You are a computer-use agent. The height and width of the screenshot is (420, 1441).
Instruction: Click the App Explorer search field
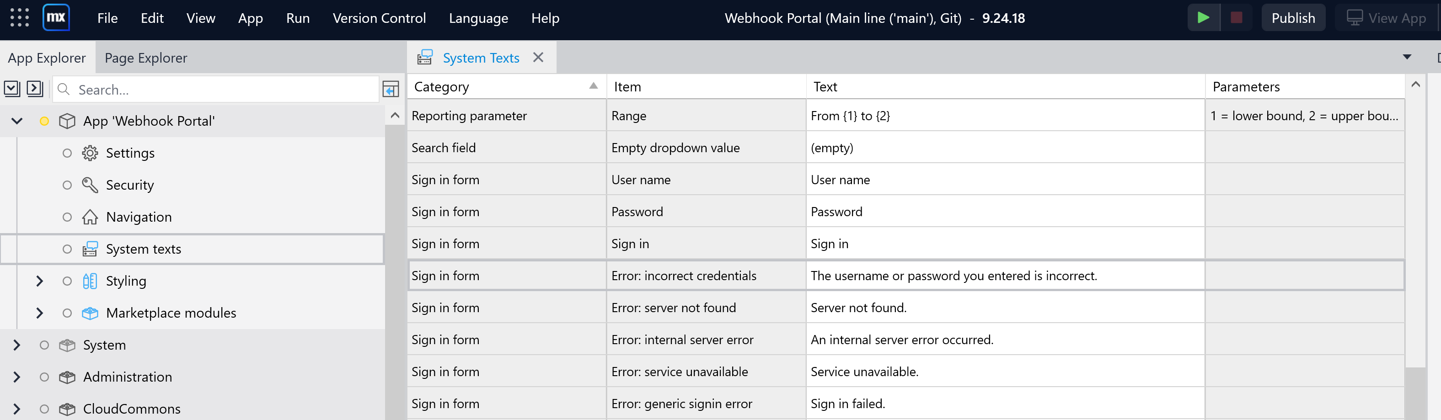(x=216, y=90)
